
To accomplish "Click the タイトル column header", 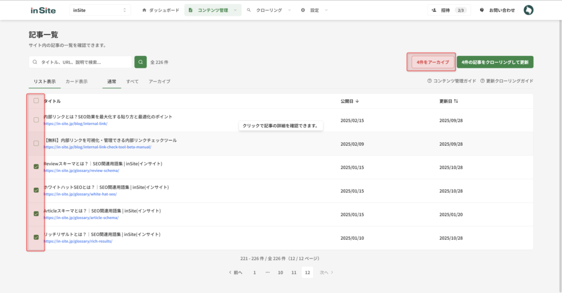I will pyautogui.click(x=52, y=101).
